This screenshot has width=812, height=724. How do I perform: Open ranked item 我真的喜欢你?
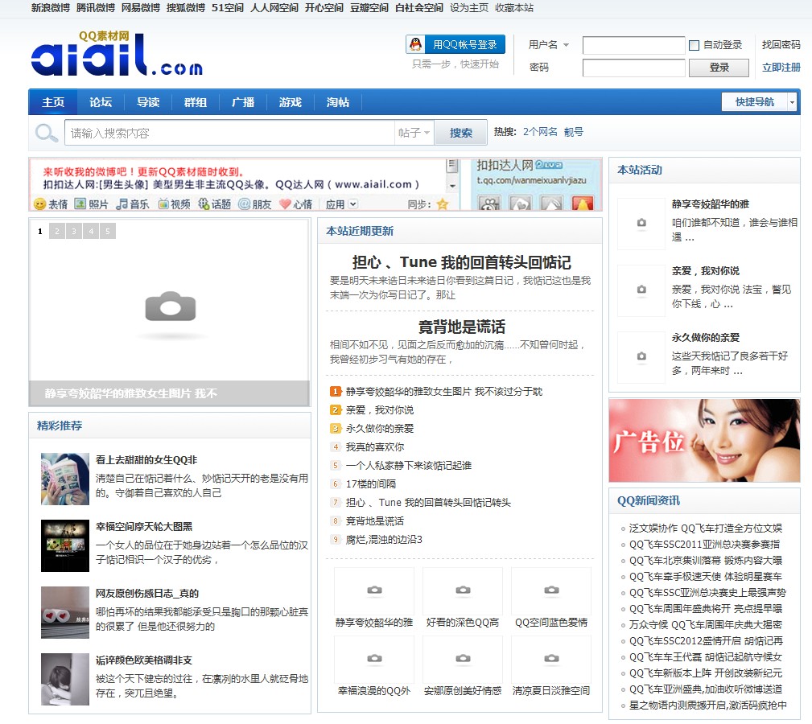pos(375,447)
